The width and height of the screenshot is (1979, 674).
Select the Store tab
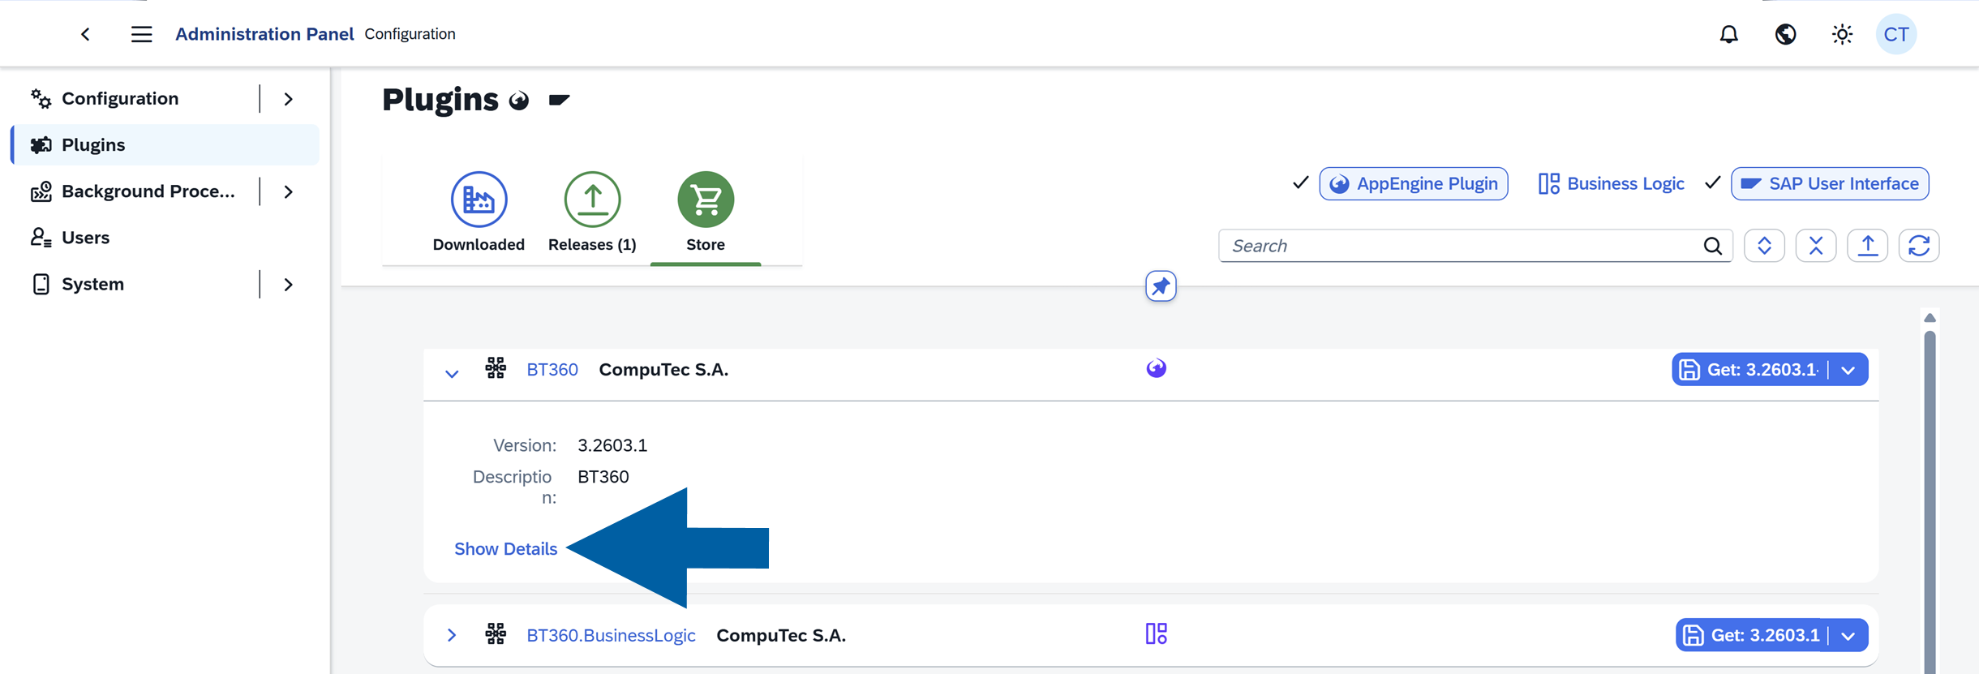706,213
